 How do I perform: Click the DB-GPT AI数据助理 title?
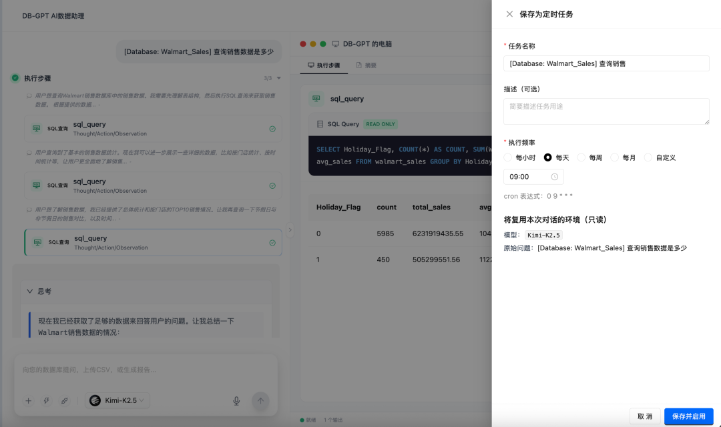tap(53, 16)
